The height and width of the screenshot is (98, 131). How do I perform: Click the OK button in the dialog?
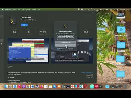65,45
